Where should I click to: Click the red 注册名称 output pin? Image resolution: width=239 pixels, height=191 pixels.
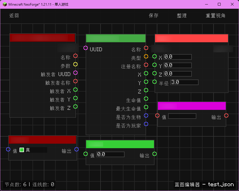[146, 65]
